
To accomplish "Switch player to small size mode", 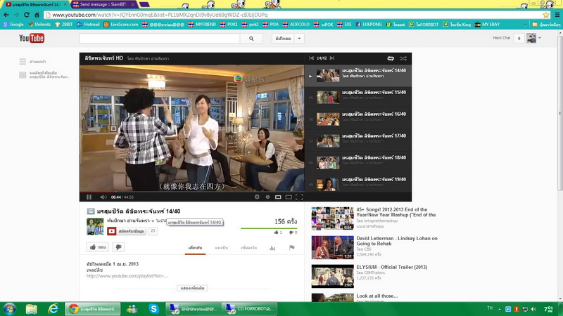I will click(278, 197).
